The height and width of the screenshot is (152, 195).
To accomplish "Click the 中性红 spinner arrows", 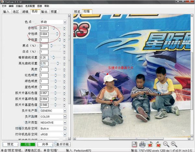I will (64, 28).
